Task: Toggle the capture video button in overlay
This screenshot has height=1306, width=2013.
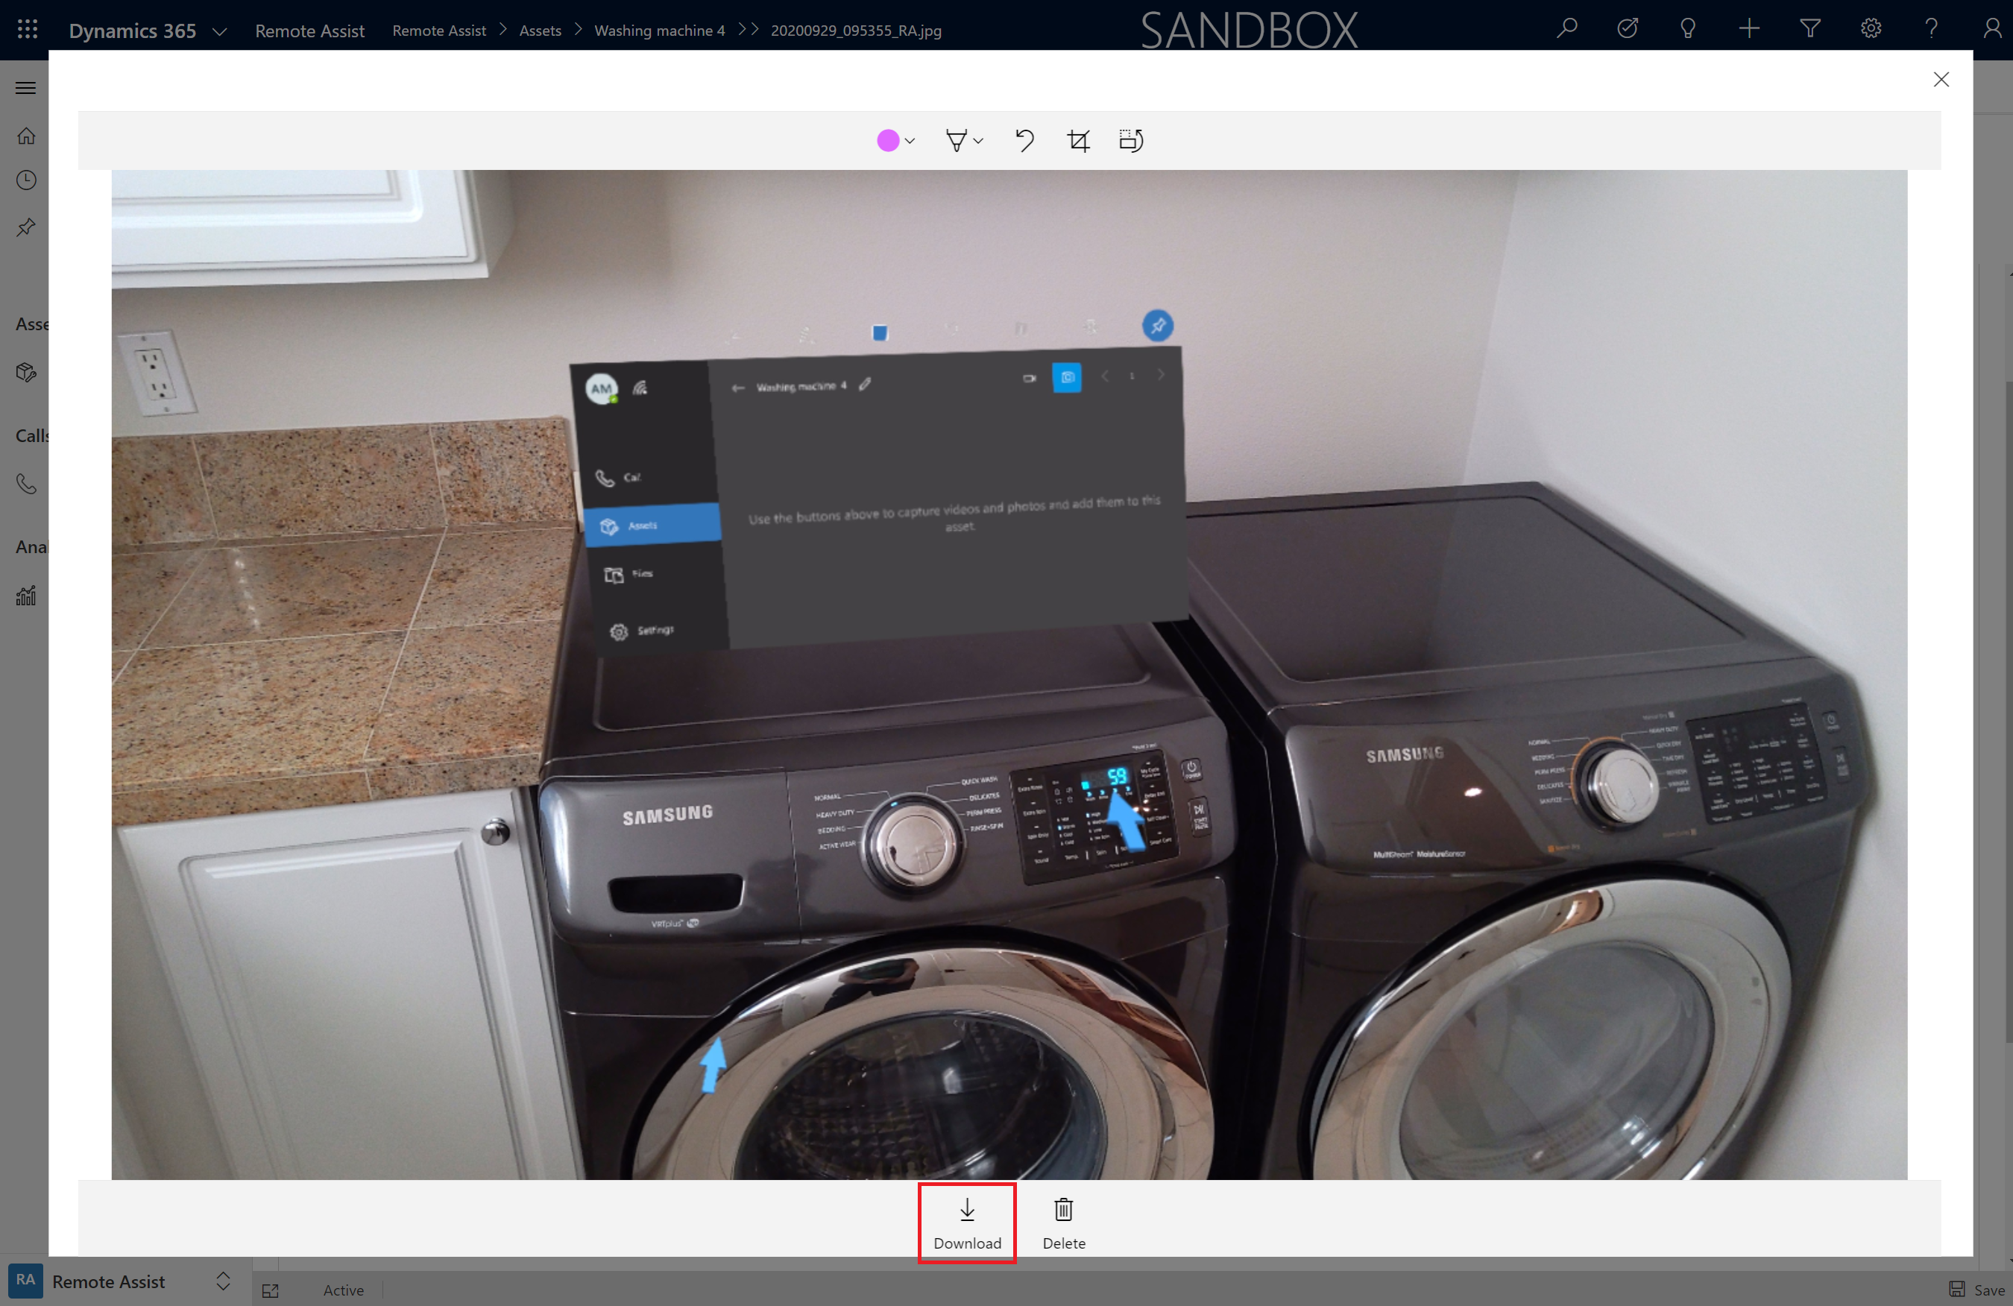Action: tap(1030, 379)
